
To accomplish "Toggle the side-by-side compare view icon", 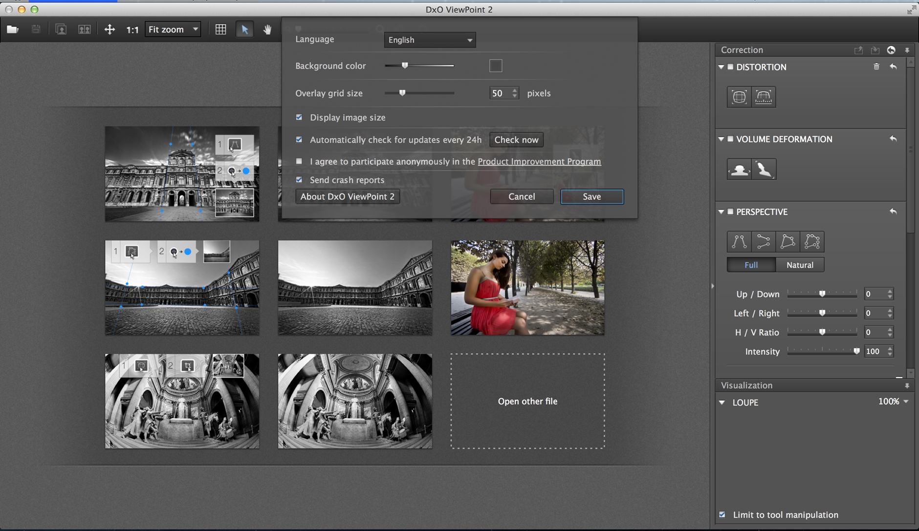I will pos(85,29).
